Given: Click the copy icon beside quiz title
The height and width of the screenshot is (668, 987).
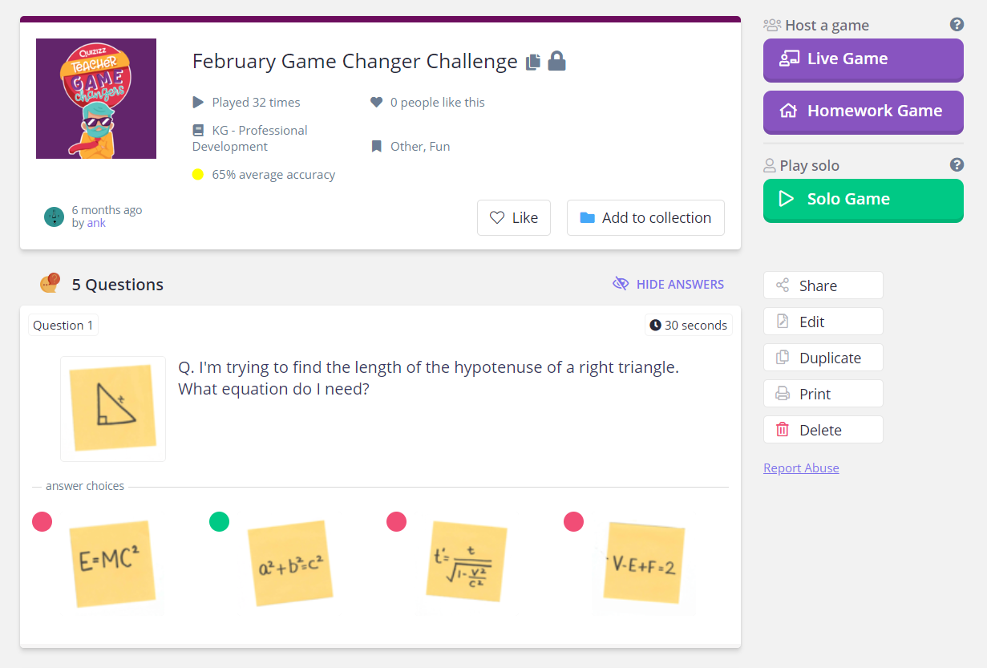Looking at the screenshot, I should coord(533,62).
